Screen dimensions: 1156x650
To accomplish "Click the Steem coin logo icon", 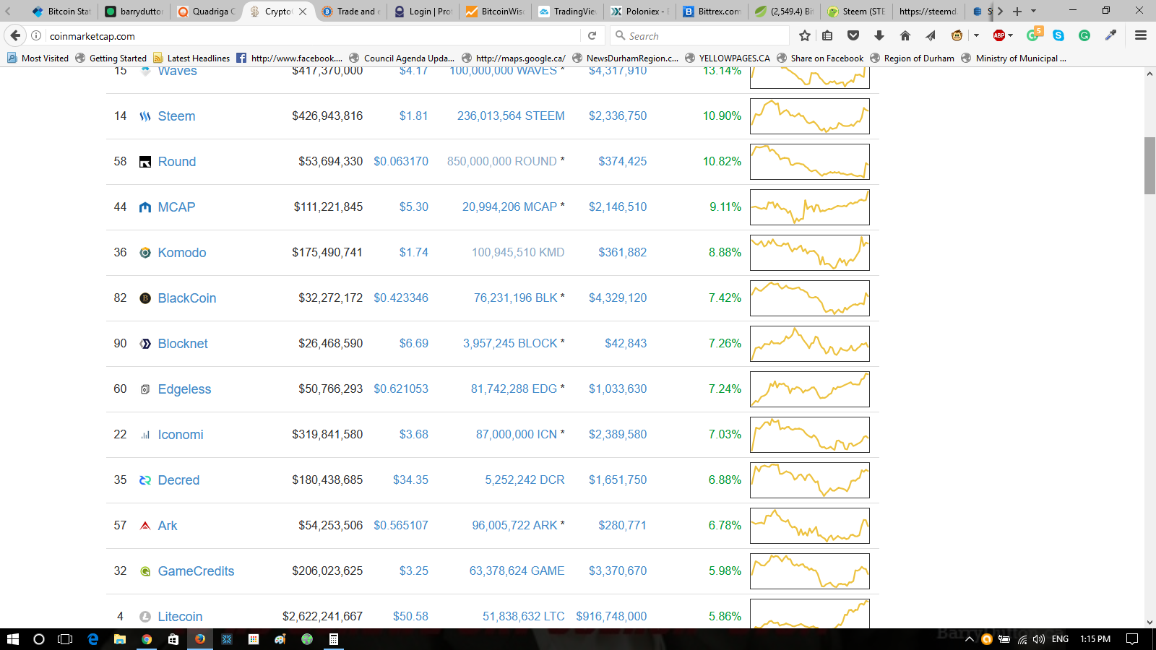I will pyautogui.click(x=145, y=116).
